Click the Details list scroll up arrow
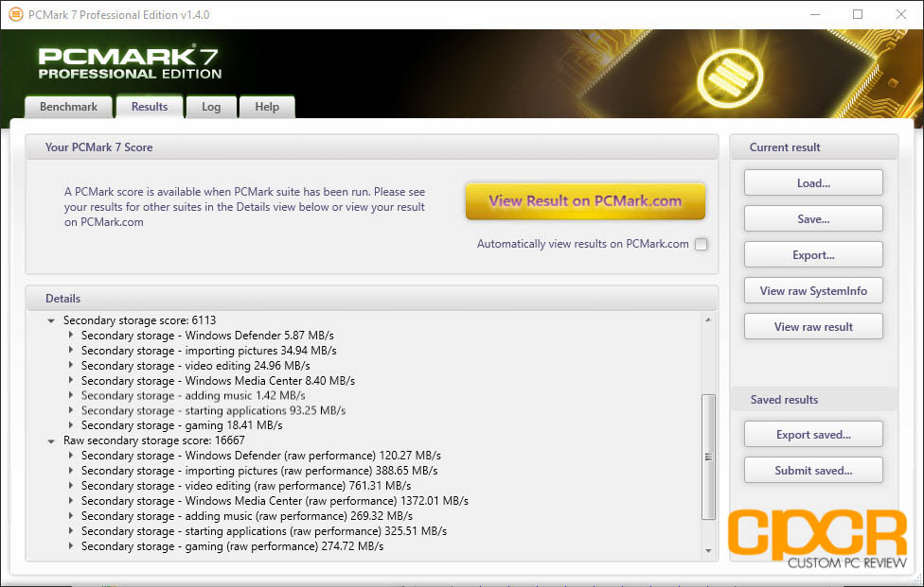 point(708,319)
